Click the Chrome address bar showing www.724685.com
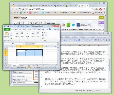The height and width of the screenshot is (95, 114). point(60,9)
